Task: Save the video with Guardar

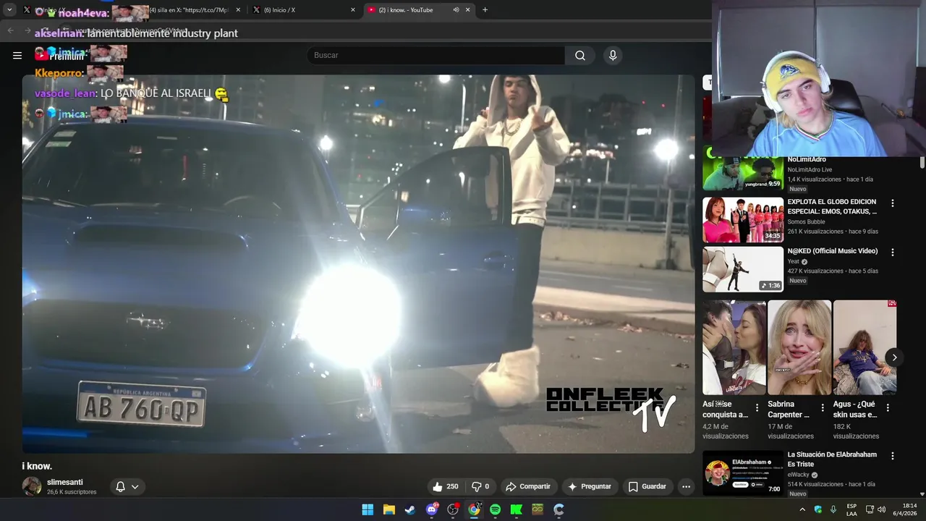Action: (647, 486)
